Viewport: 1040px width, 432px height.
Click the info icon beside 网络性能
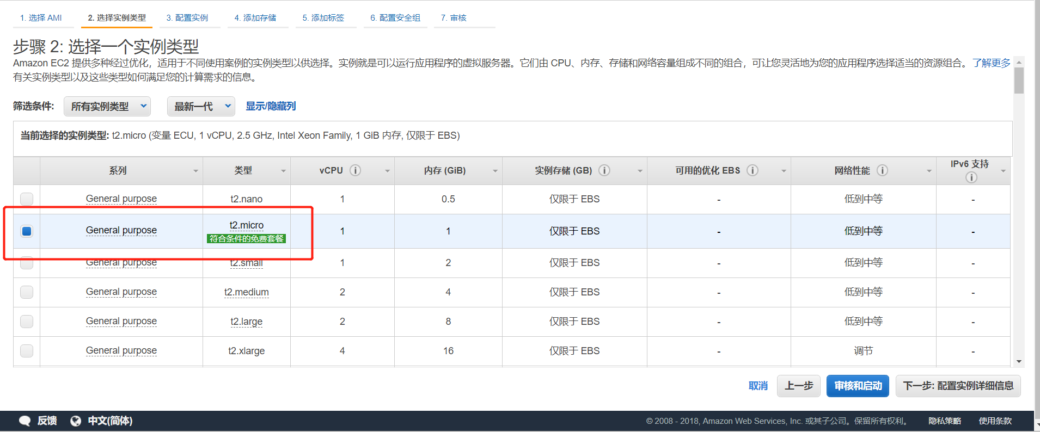pyautogui.click(x=882, y=170)
